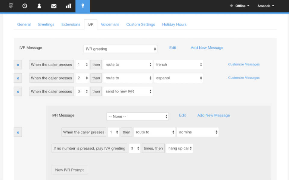The height and width of the screenshot is (180, 289).
Task: Click Add New Message next to IVR greeting
Action: pyautogui.click(x=207, y=47)
